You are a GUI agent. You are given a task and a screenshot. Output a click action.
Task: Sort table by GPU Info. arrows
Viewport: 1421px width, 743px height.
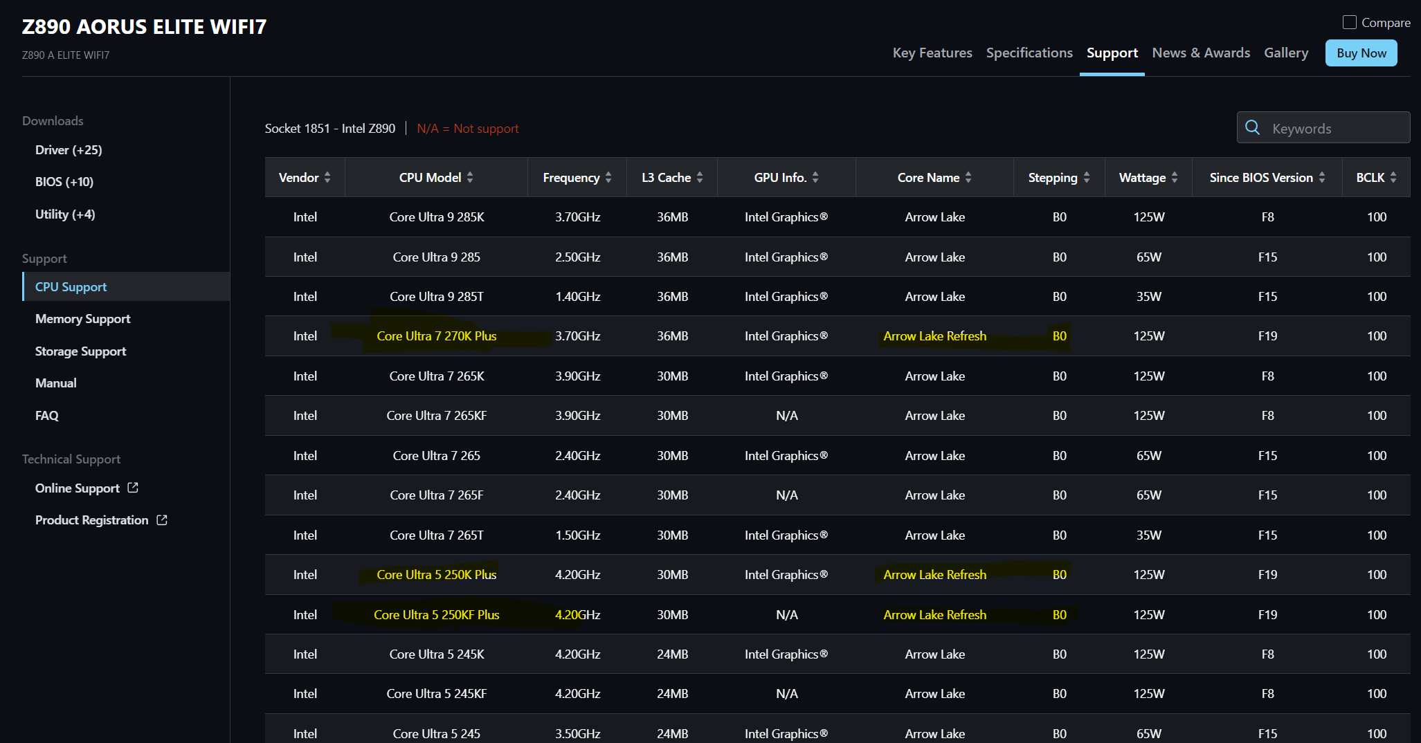815,177
